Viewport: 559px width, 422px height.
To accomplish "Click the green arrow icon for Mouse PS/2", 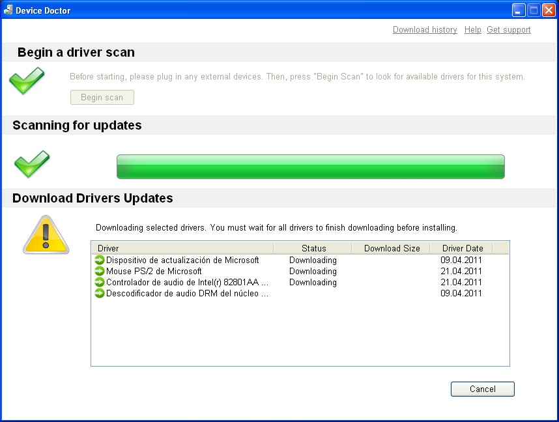I will coord(100,271).
